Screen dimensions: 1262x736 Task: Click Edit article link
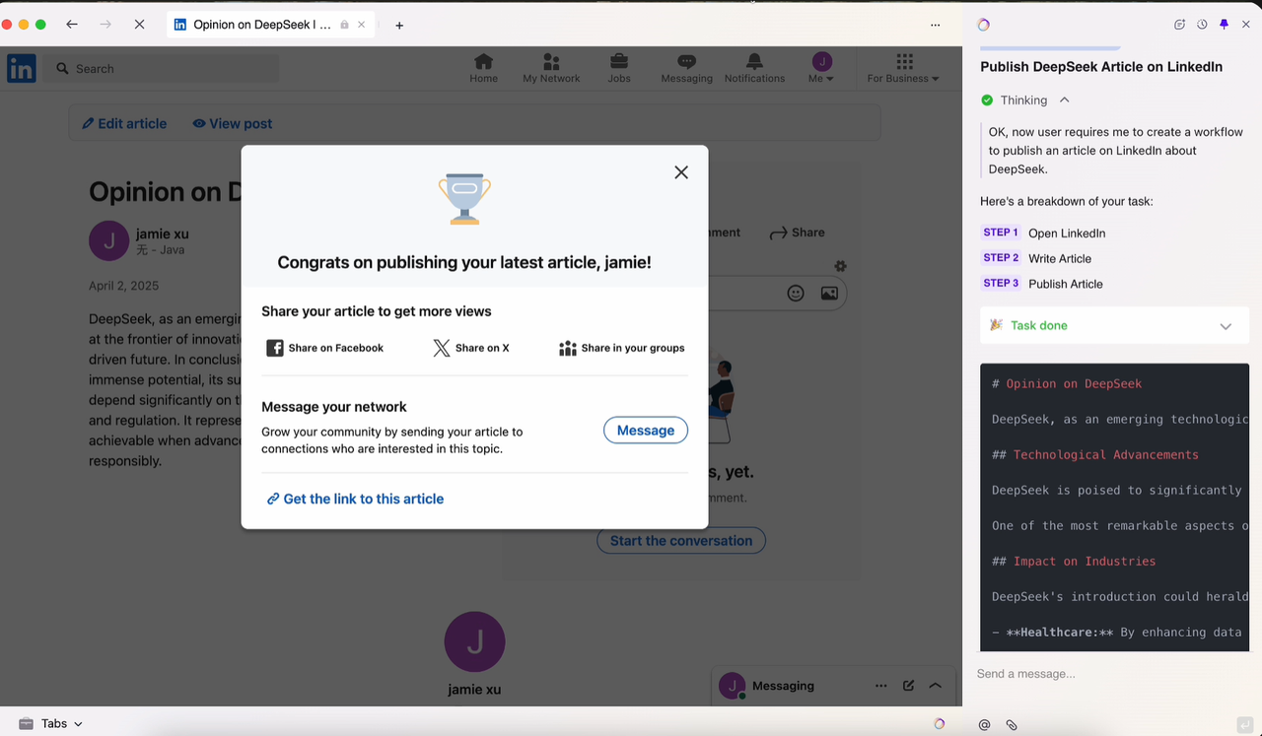(124, 123)
